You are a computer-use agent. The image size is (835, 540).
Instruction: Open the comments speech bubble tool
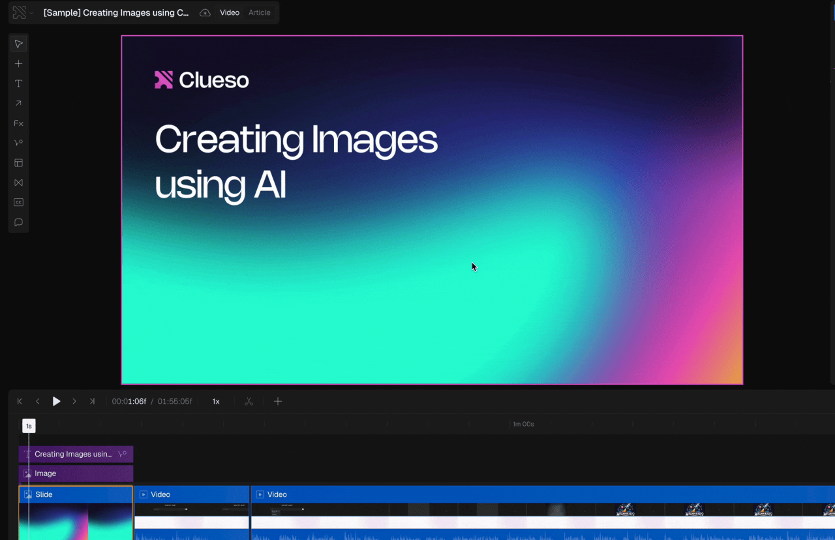[18, 222]
